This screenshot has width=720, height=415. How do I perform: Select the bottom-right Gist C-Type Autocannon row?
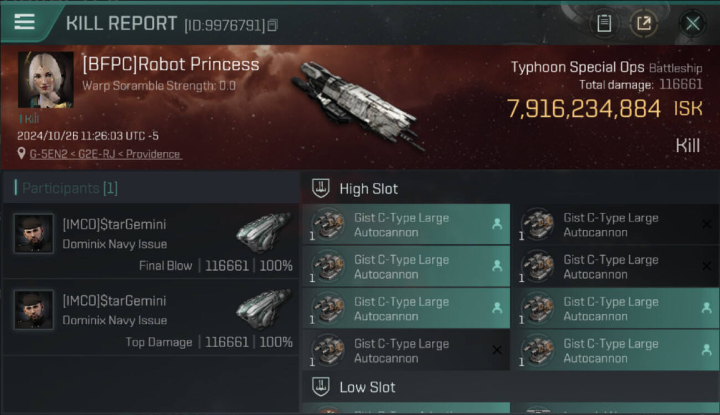click(615, 350)
